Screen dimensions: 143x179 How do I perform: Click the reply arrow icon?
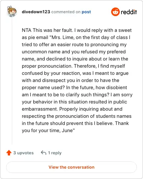[44, 153]
